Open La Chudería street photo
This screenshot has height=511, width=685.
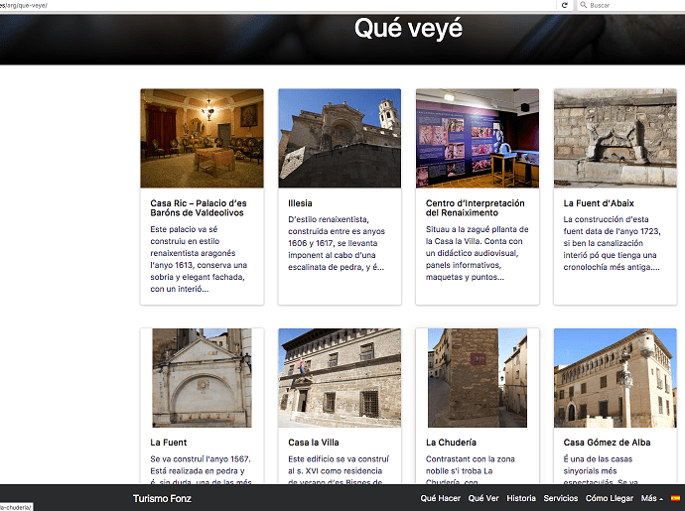tap(478, 378)
